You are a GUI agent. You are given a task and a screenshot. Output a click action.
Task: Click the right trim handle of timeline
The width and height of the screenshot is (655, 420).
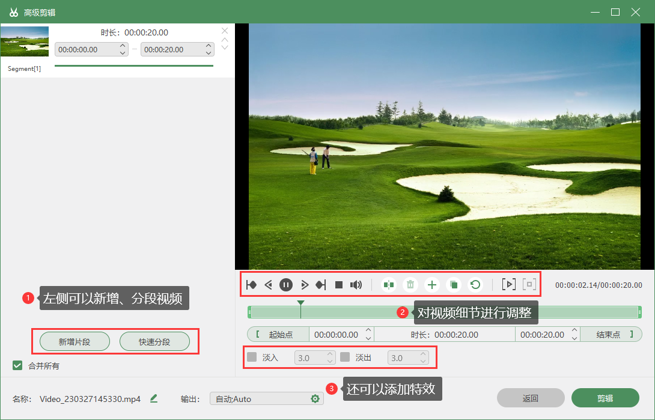click(x=639, y=312)
